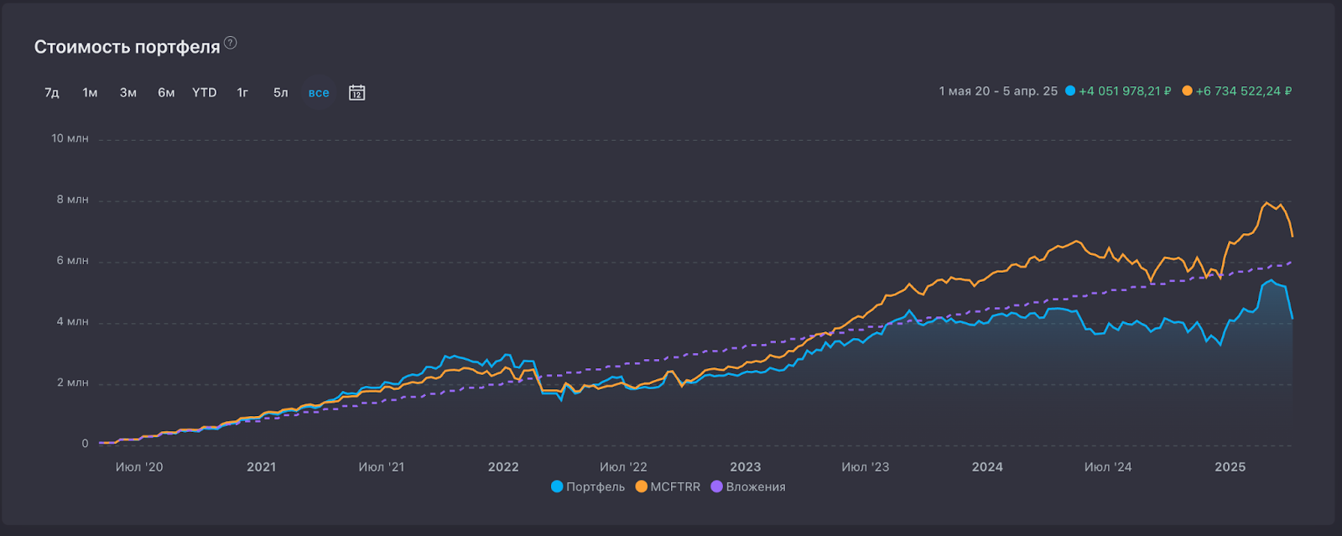This screenshot has height=536, width=1342.
Task: Click the 2024 axis label
Action: pos(987,467)
